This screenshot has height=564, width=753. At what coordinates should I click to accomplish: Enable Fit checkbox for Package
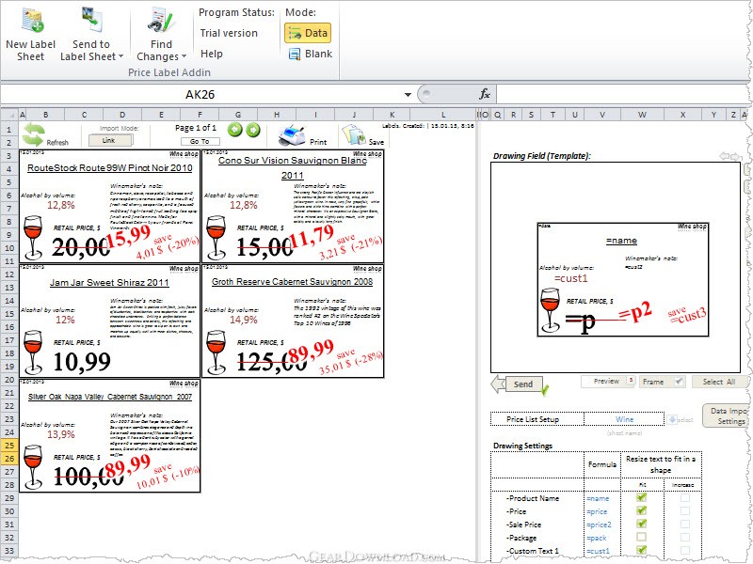[641, 537]
